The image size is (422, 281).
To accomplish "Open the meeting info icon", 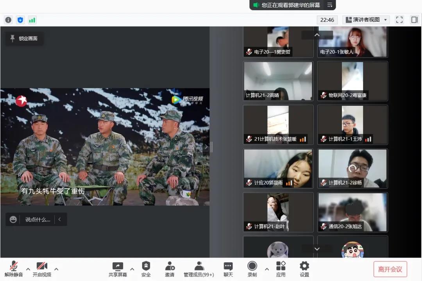I will pyautogui.click(x=8, y=20).
